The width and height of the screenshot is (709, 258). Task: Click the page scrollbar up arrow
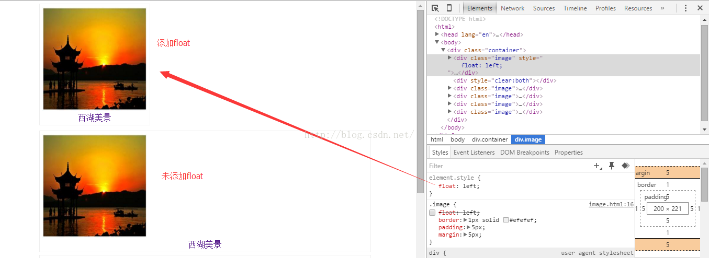click(420, 5)
